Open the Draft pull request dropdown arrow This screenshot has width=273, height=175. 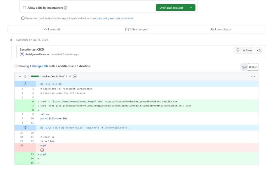click(x=192, y=8)
